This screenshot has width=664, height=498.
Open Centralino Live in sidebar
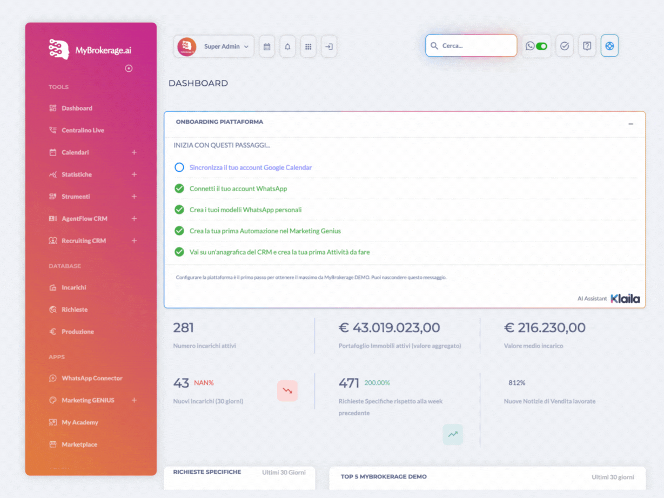coord(83,130)
